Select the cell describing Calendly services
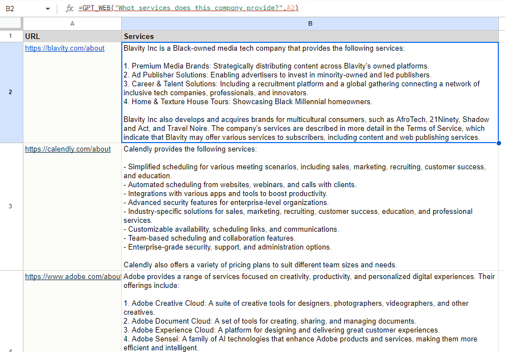Image resolution: width=505 pixels, height=352 pixels. coord(310,207)
